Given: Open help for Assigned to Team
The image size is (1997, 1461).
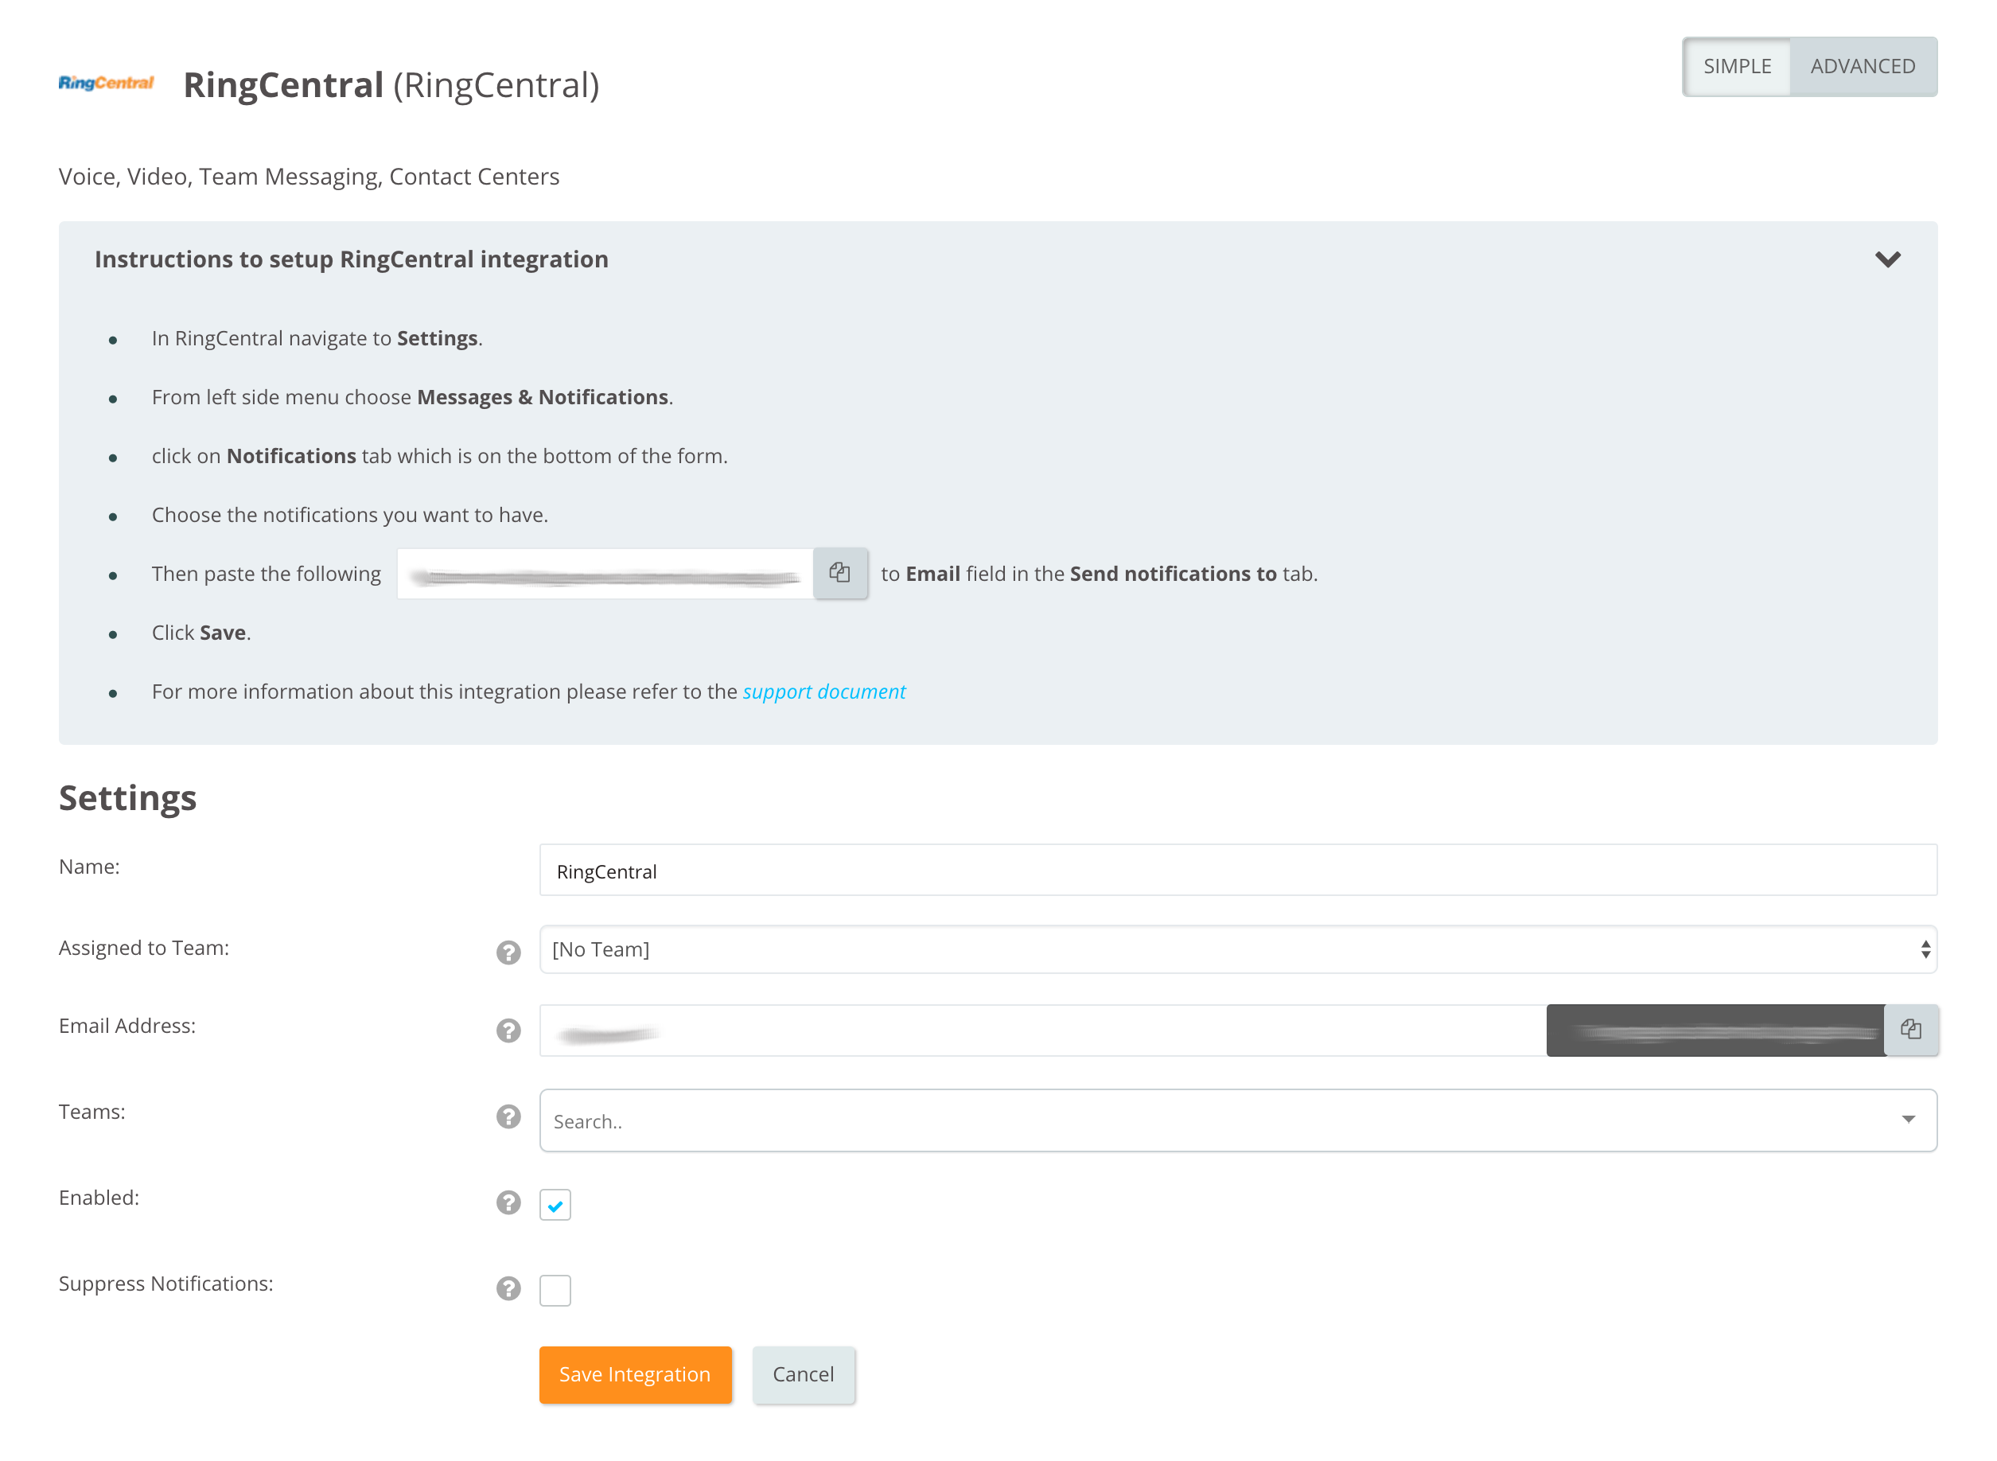Looking at the screenshot, I should [x=508, y=953].
